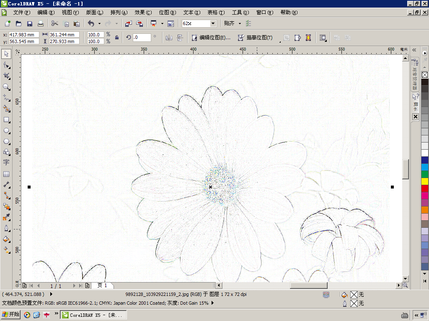This screenshot has height=321, width=429.
Task: Pick the green color swatch
Action: [425, 174]
